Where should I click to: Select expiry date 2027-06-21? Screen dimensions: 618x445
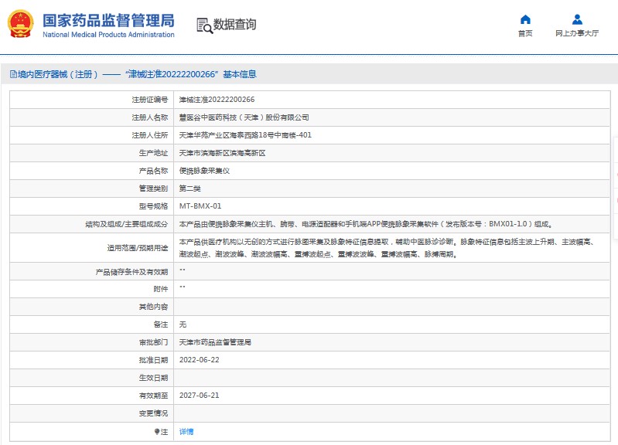[x=199, y=396]
